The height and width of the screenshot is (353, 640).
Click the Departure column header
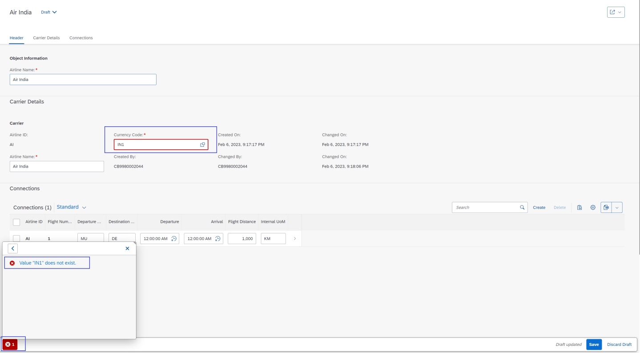tap(160, 222)
